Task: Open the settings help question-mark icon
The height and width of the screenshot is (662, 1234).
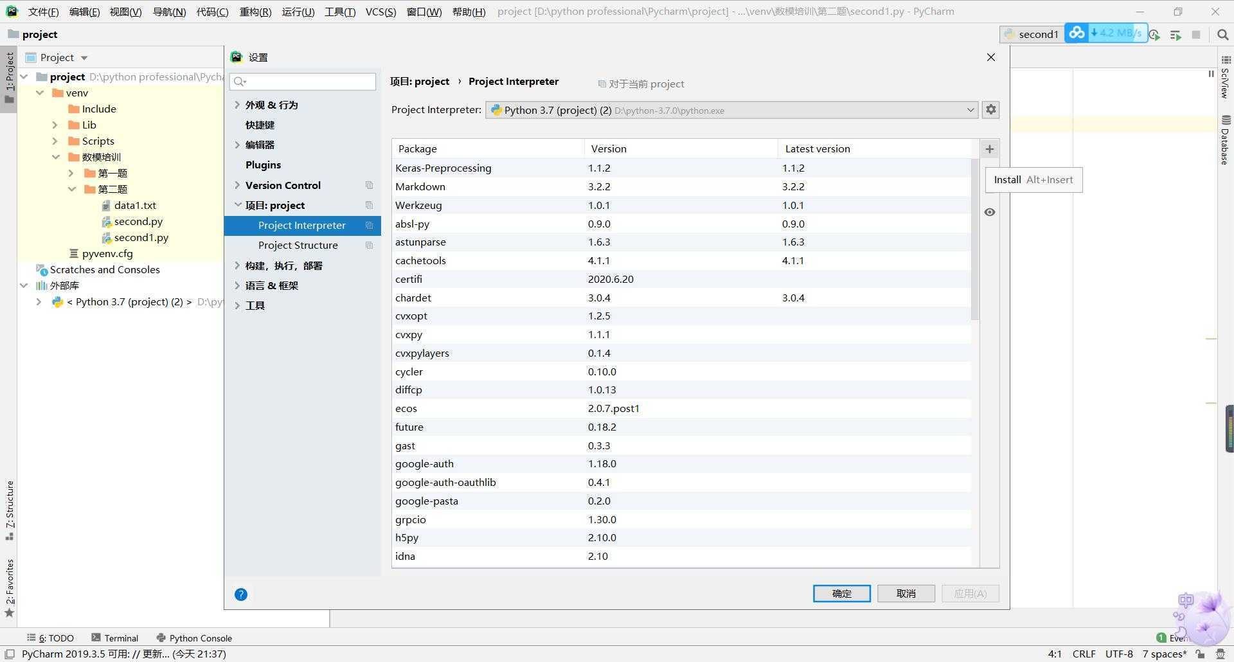Action: click(x=241, y=595)
